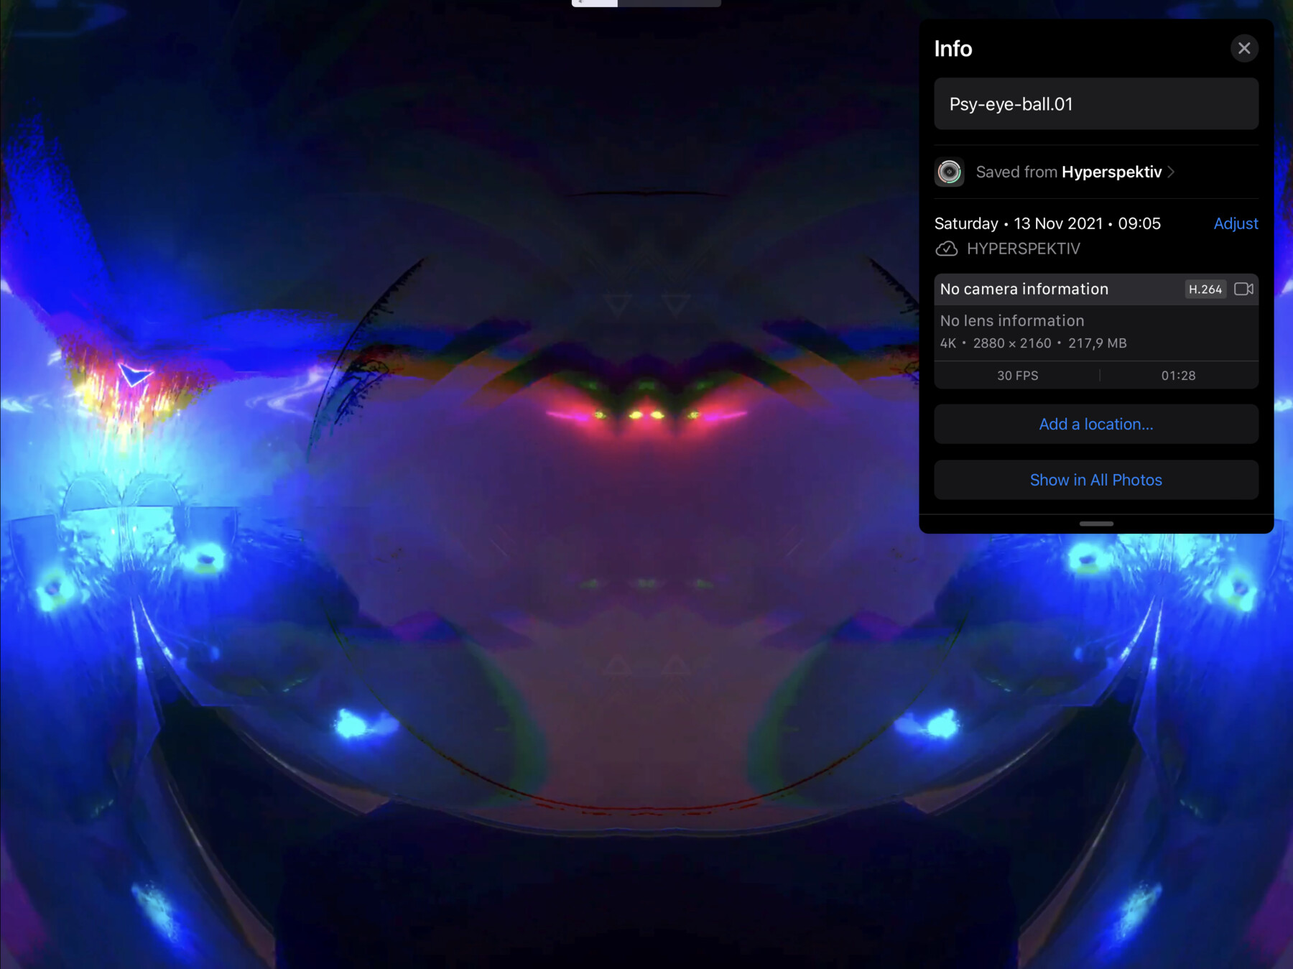Tap the iCloud sync icon beside HYPERSPEKTIV
The height and width of the screenshot is (969, 1293).
947,249
